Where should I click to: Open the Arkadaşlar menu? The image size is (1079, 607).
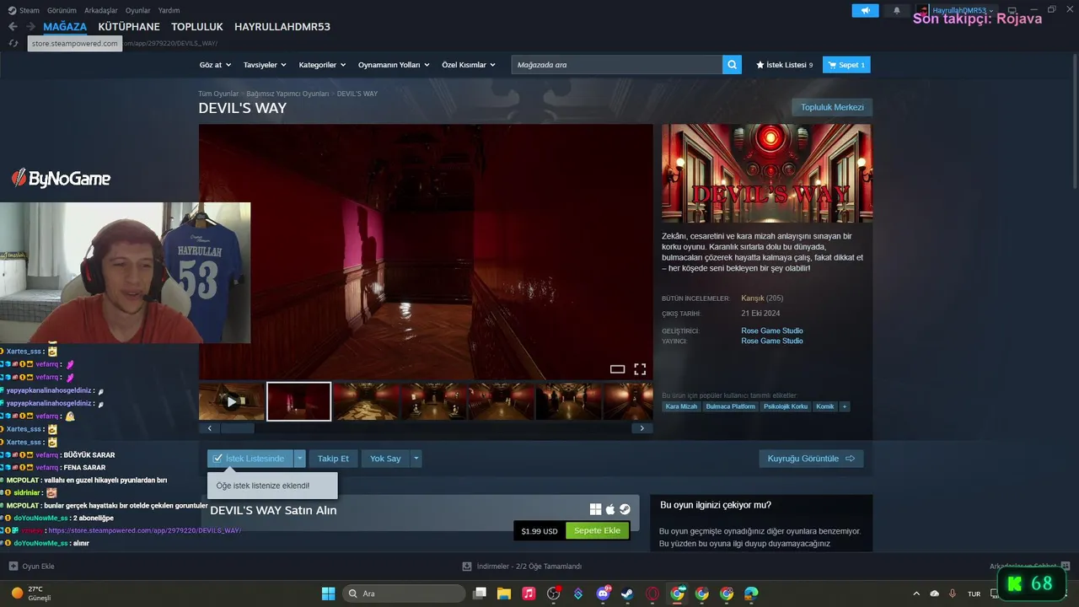tap(101, 10)
